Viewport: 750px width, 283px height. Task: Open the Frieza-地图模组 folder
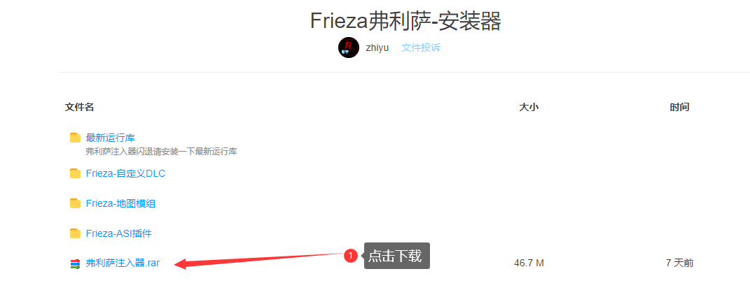click(x=121, y=204)
